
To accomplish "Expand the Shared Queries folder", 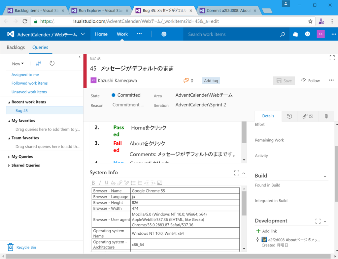I will pyautogui.click(x=9, y=166).
